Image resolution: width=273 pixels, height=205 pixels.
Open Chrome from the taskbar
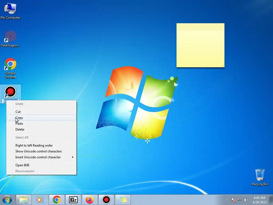(57, 200)
